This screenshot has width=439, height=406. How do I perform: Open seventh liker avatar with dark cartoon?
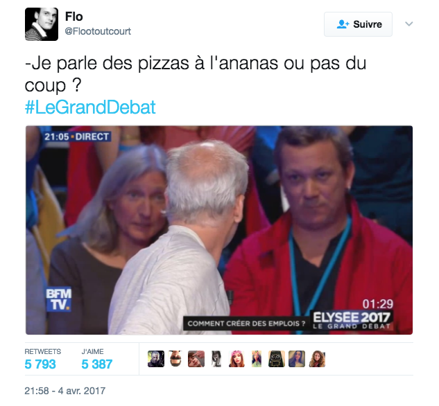(x=277, y=359)
